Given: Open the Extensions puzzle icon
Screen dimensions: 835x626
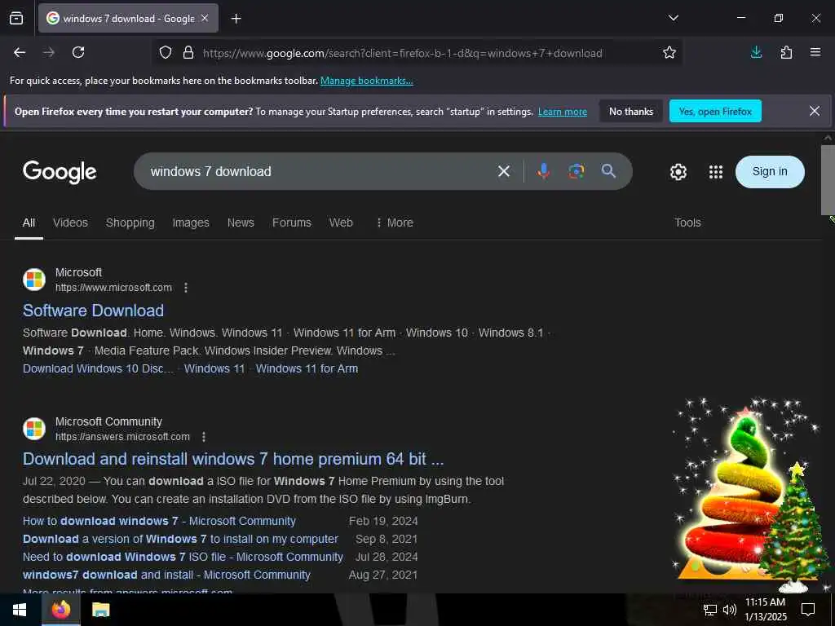Looking at the screenshot, I should point(786,52).
